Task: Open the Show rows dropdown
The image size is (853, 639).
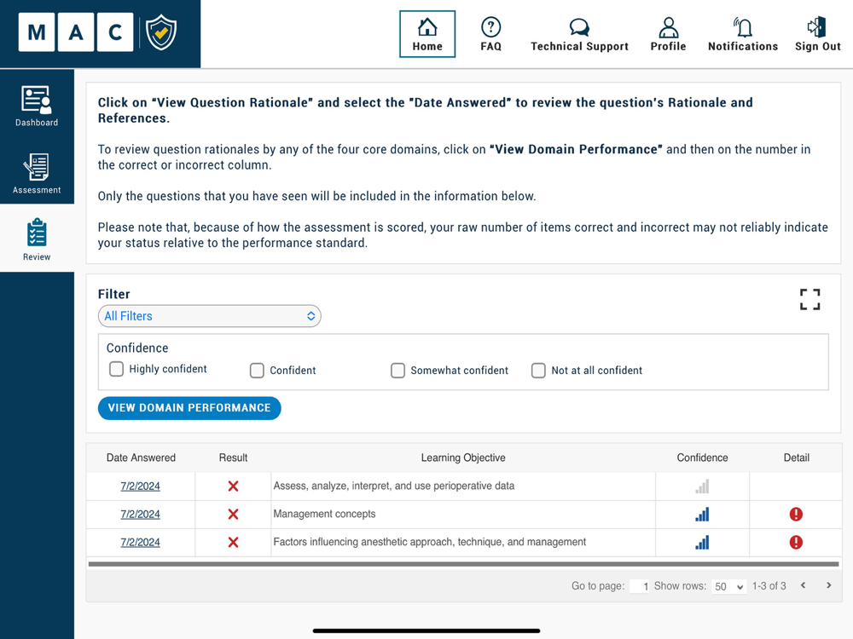Action: tap(728, 586)
